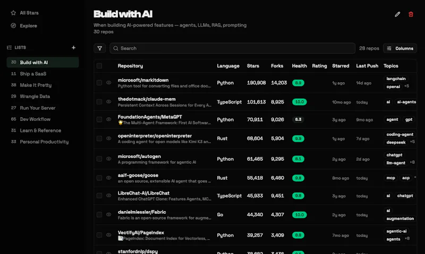
Task: Sort by the Repository column header
Action: coord(130,66)
